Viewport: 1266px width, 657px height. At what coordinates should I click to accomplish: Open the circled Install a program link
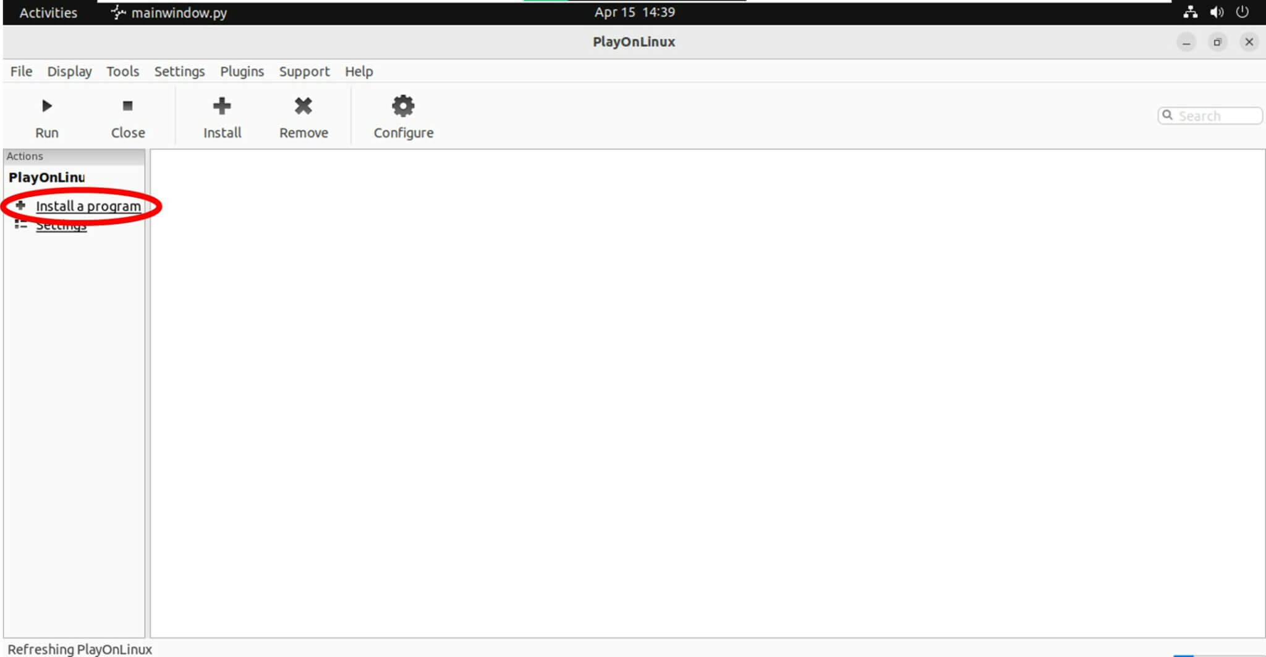click(88, 206)
